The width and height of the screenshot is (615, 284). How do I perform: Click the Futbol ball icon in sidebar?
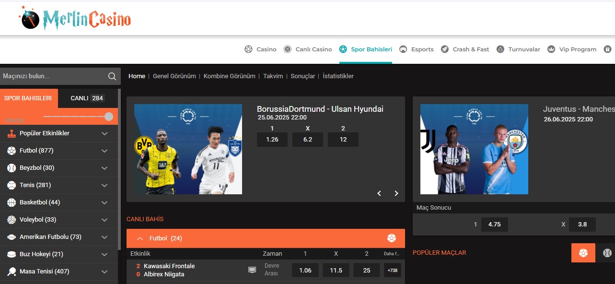point(12,151)
